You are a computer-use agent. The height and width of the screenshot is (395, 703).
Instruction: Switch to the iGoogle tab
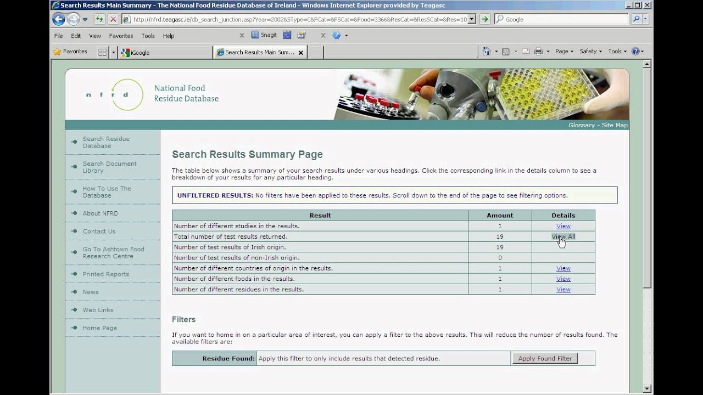coord(165,53)
